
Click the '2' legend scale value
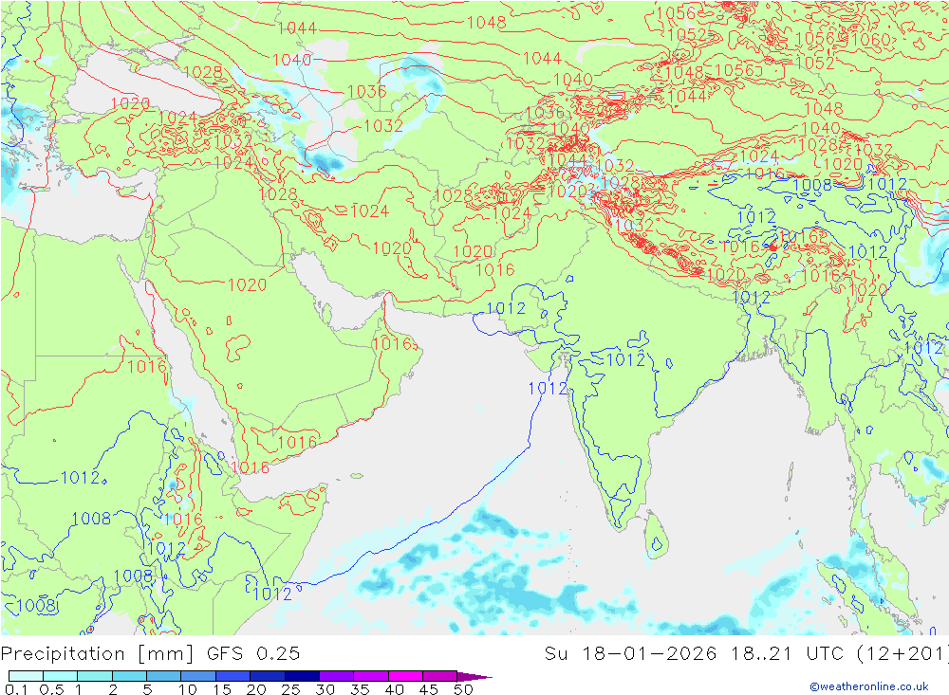[113, 689]
